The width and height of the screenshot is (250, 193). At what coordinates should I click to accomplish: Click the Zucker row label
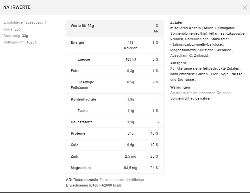click(83, 111)
